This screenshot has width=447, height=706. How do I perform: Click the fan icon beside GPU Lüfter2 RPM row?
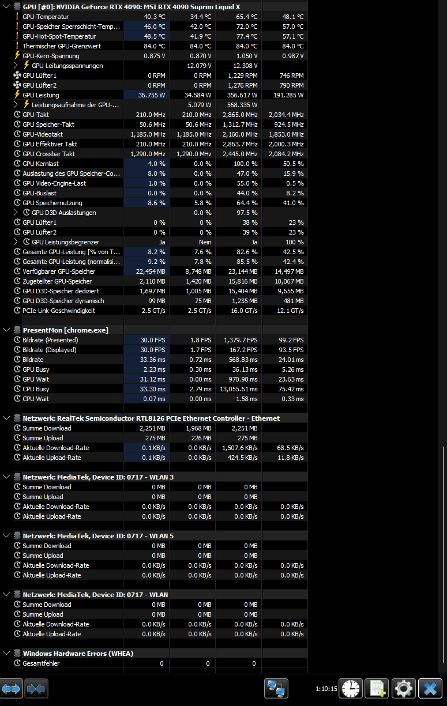pos(17,85)
